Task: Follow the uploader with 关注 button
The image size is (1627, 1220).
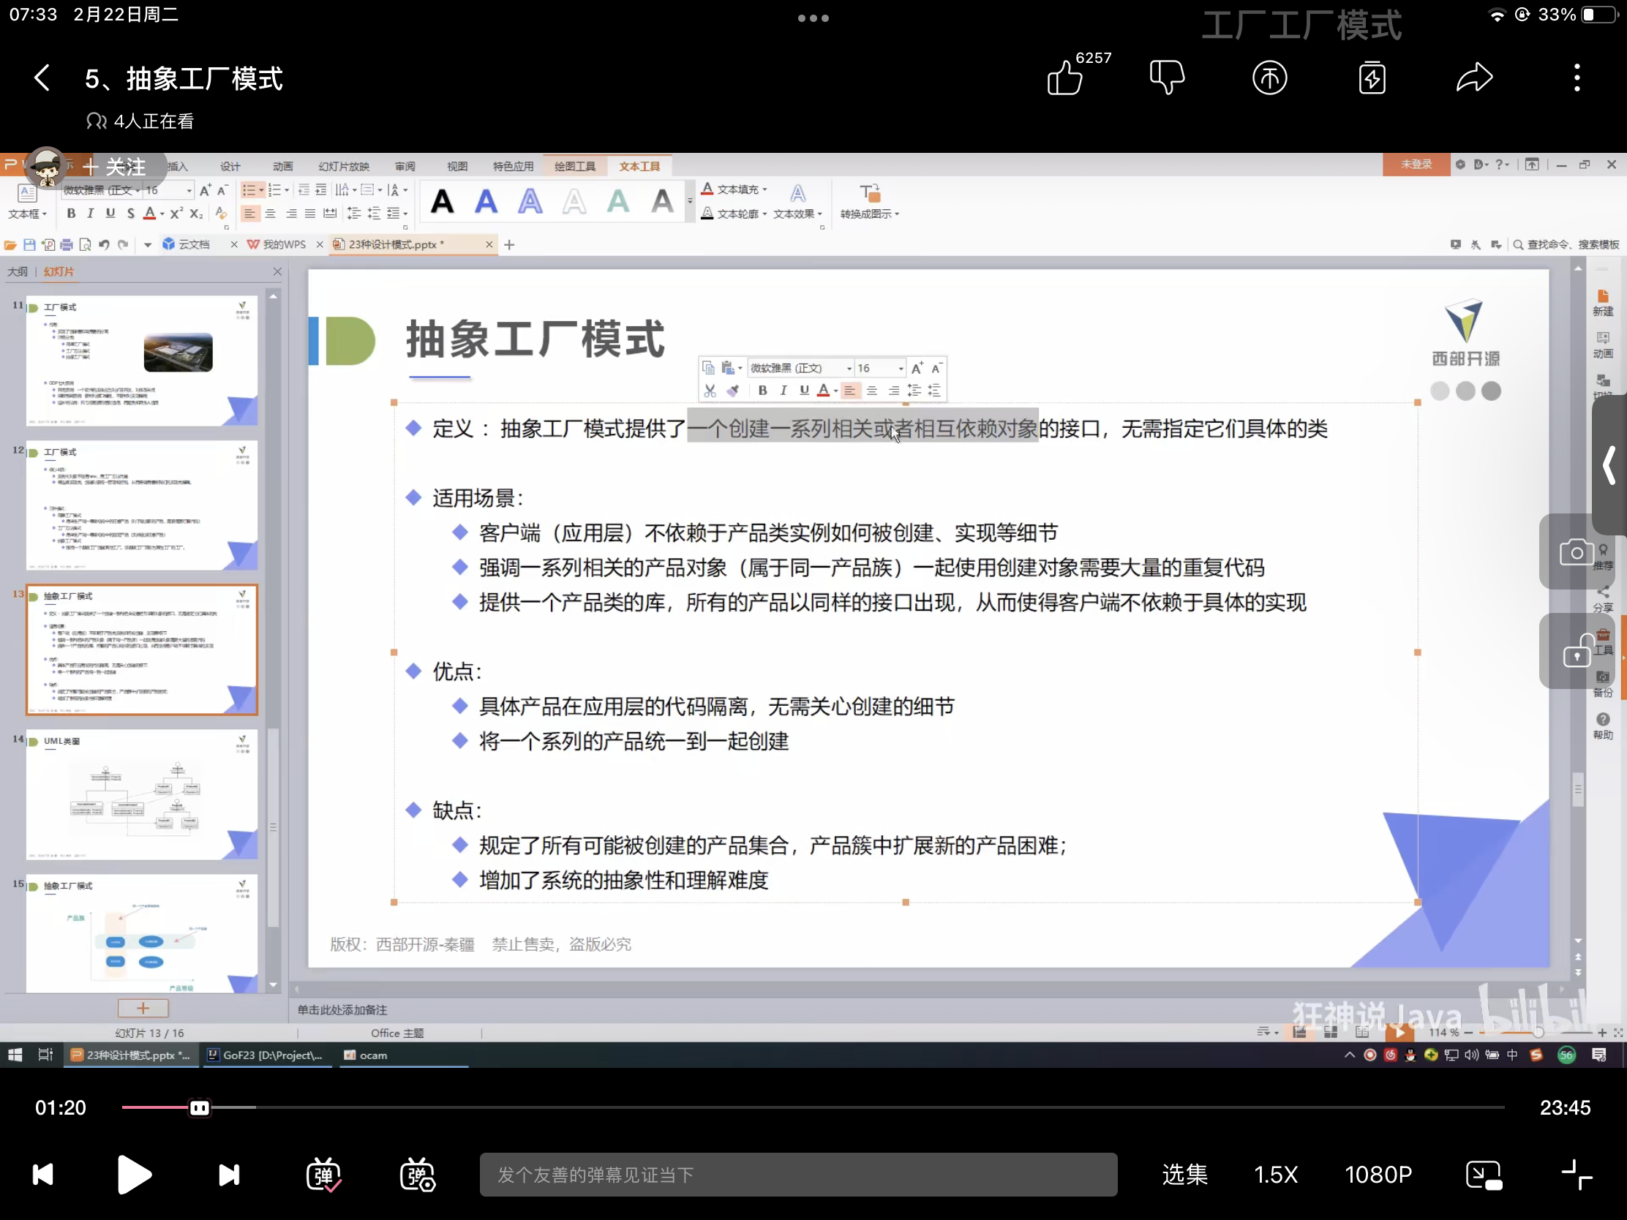Action: coord(115,167)
